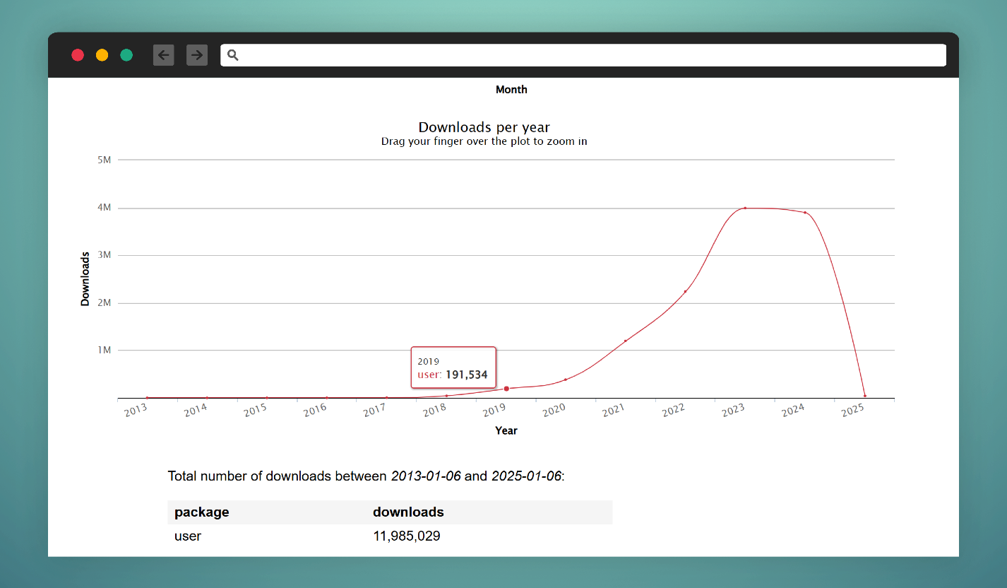Click the 2019 tooltip box
The height and width of the screenshot is (588, 1007).
coord(453,367)
